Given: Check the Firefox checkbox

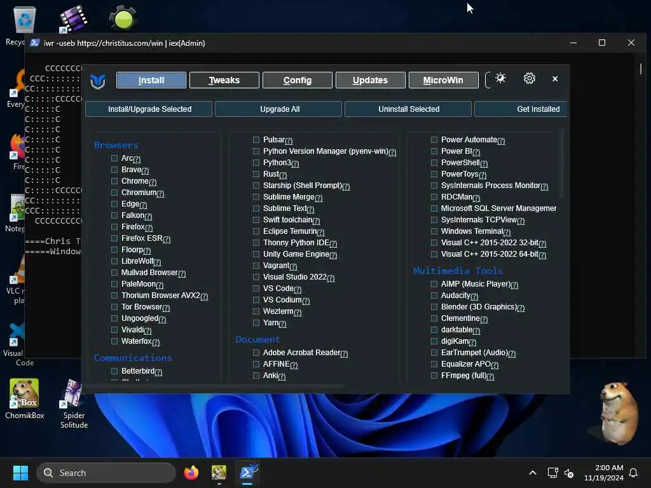Looking at the screenshot, I should 114,227.
